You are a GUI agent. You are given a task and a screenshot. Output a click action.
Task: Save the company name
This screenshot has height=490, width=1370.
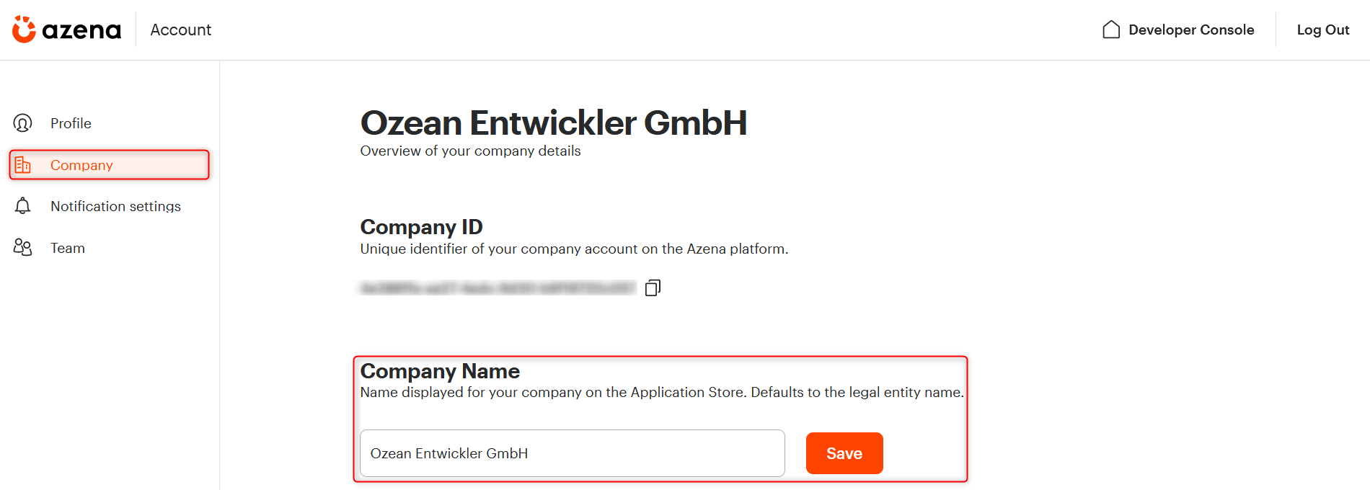pyautogui.click(x=844, y=453)
